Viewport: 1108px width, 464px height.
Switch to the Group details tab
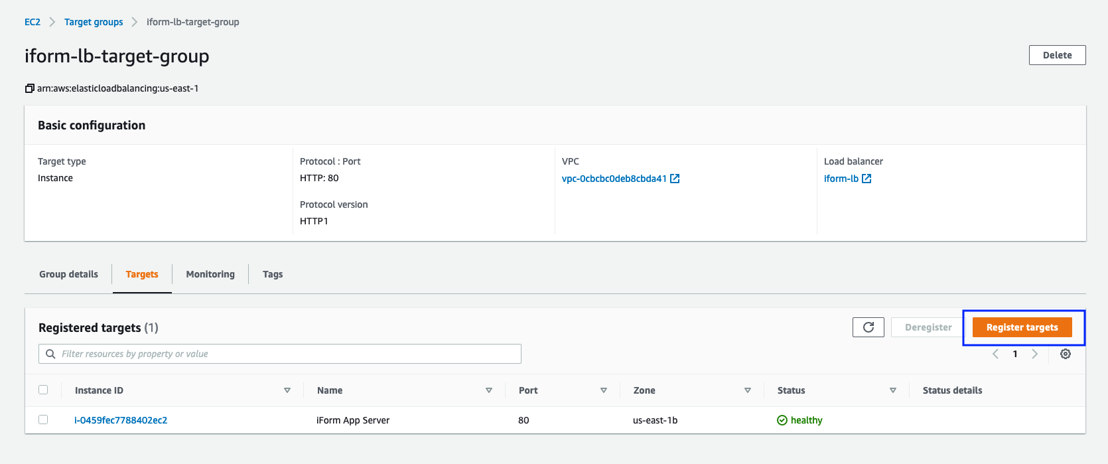coord(68,274)
